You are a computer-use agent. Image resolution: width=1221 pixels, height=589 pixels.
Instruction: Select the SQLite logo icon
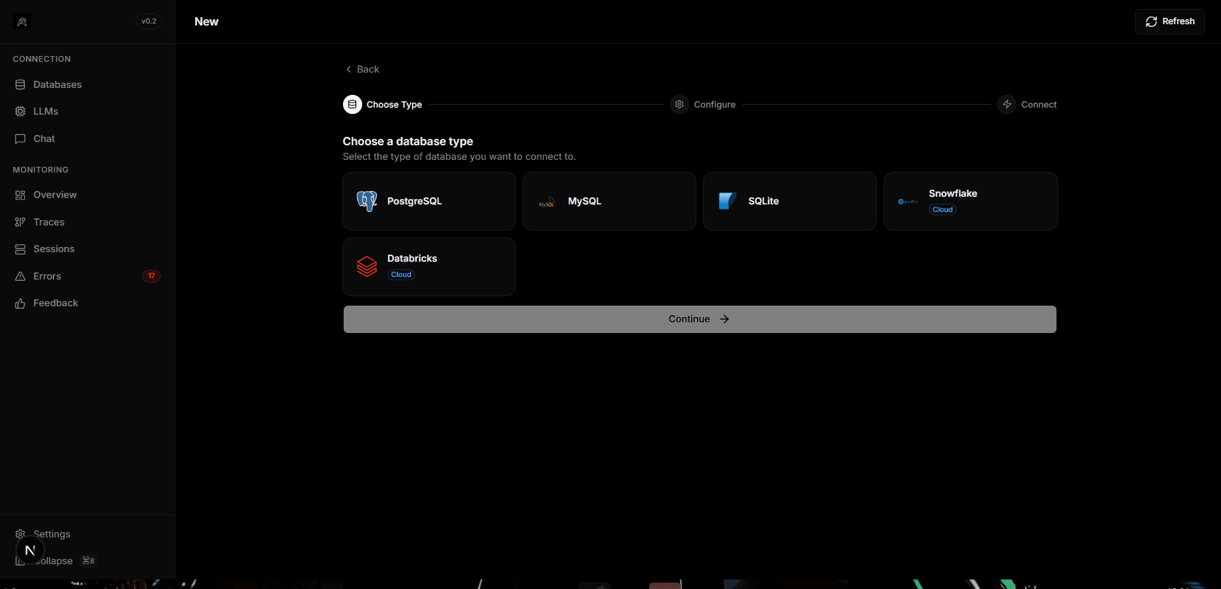(727, 201)
